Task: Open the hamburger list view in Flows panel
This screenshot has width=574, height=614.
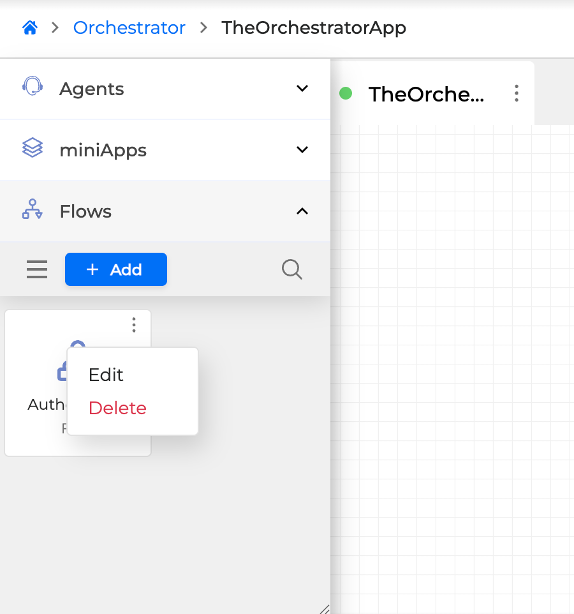Action: coord(36,269)
